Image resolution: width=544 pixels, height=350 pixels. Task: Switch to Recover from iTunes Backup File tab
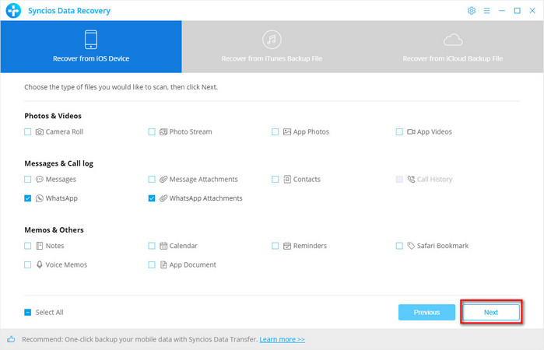272,47
